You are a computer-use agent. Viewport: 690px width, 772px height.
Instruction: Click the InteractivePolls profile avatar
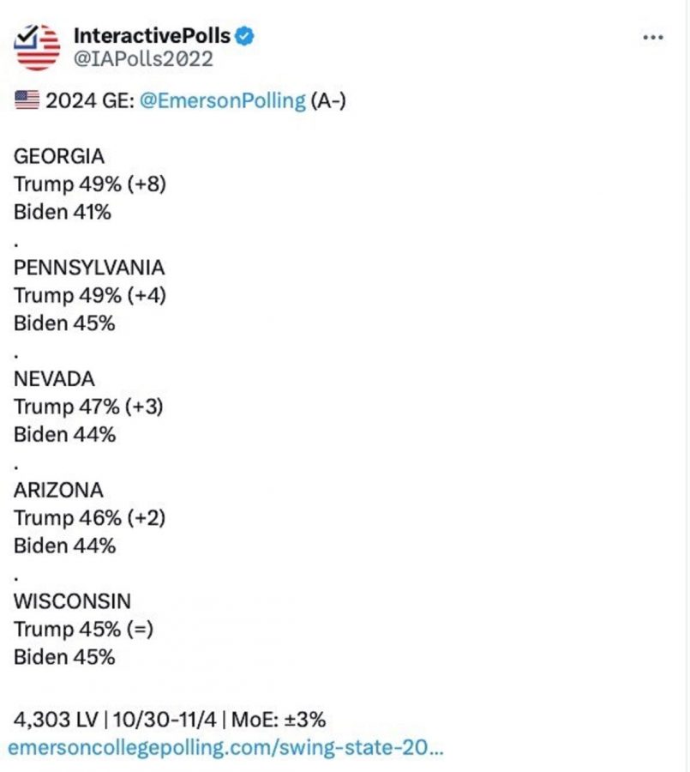pos(38,46)
